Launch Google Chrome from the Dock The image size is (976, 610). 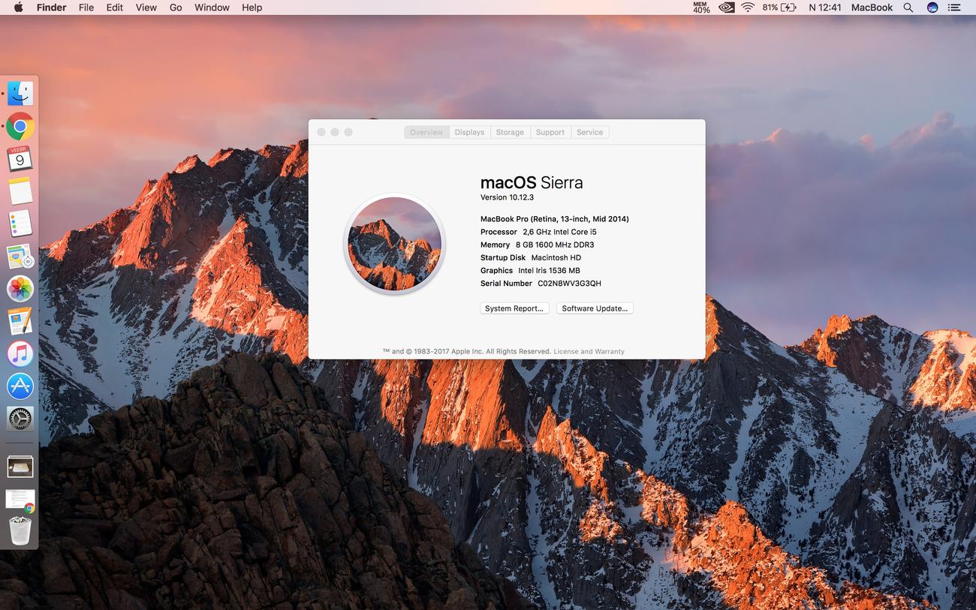coord(20,127)
